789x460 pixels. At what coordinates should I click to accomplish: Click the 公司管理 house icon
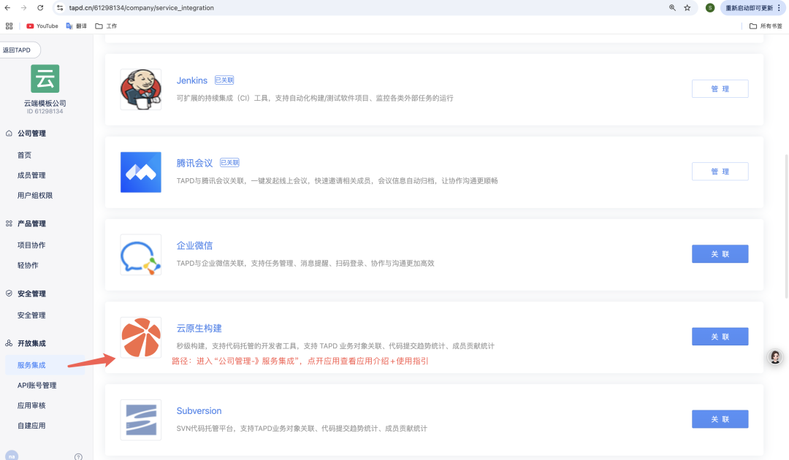[9, 133]
